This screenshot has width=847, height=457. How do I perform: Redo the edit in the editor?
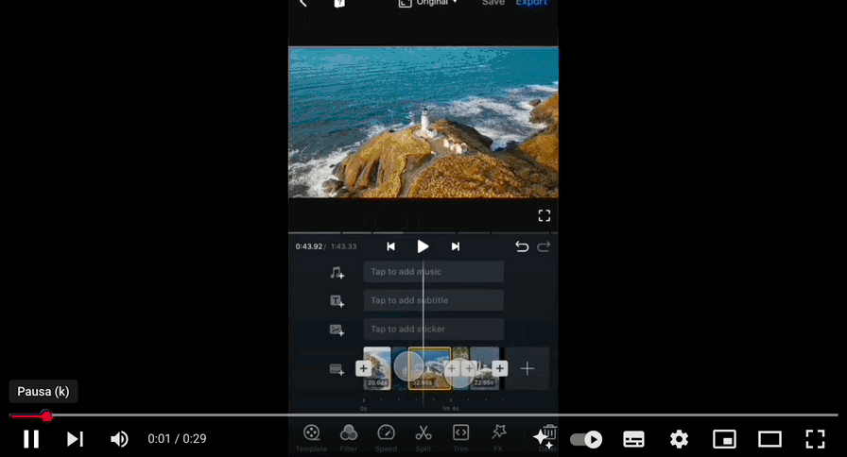pyautogui.click(x=544, y=246)
